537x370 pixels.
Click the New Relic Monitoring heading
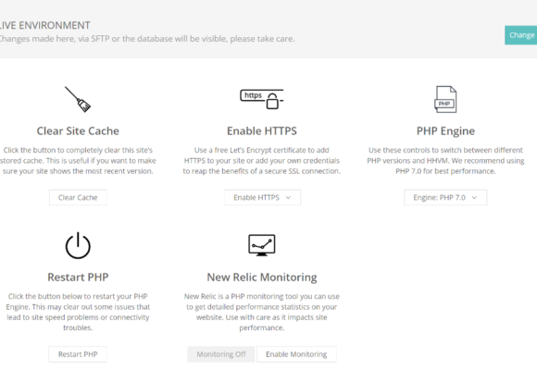coord(262,277)
